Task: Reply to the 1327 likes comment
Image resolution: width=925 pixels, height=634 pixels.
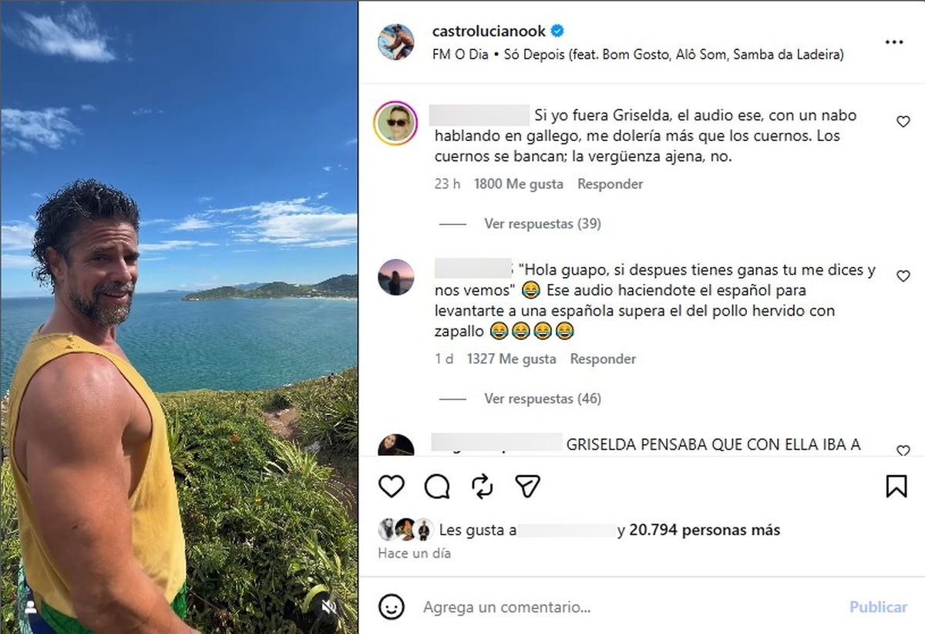Action: tap(603, 359)
